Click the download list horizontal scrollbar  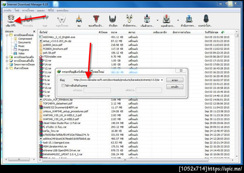[124, 160]
